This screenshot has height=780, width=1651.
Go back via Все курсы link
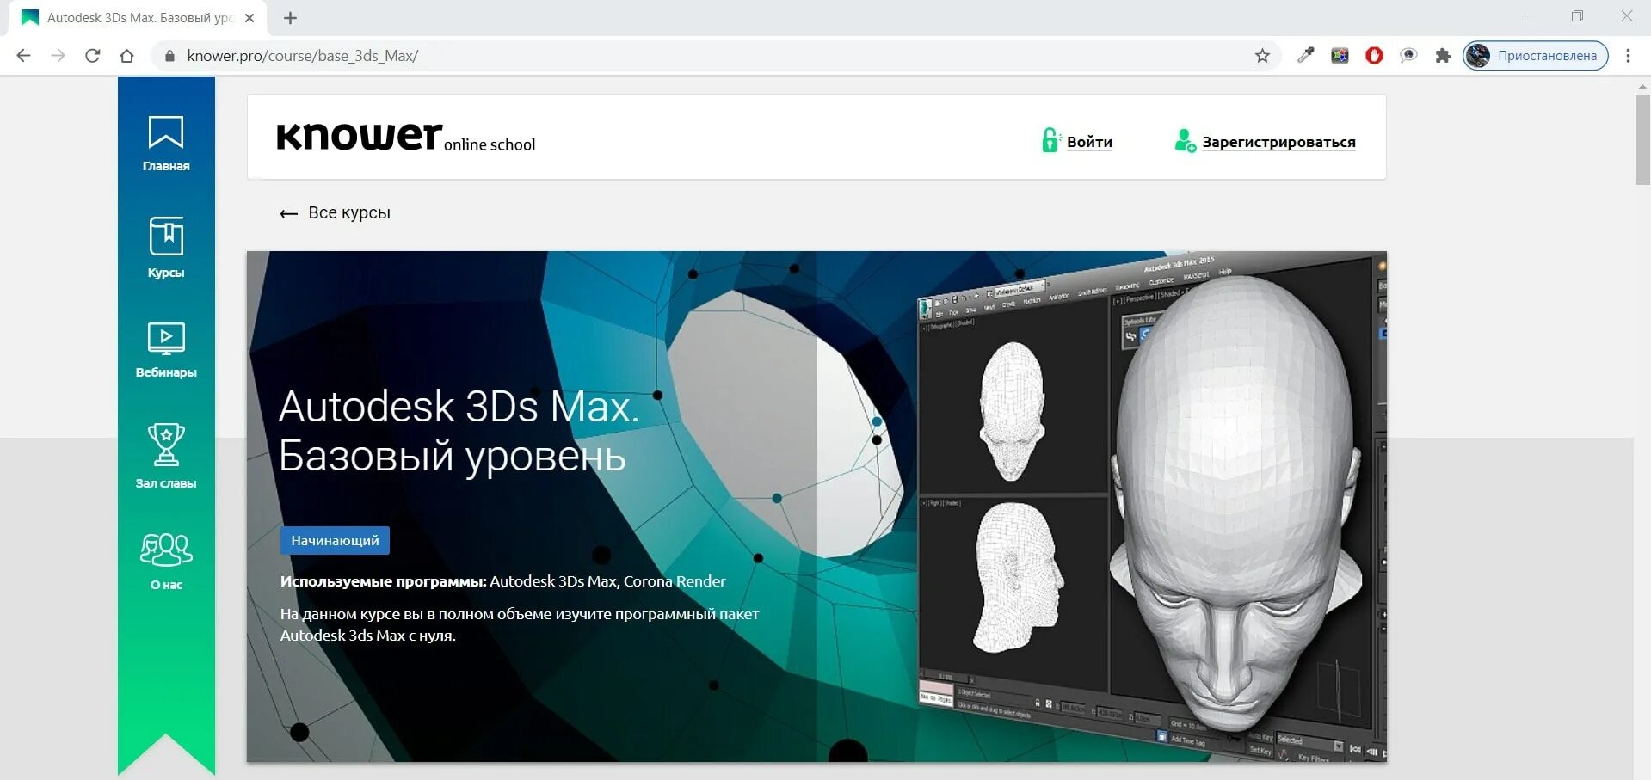(x=335, y=212)
